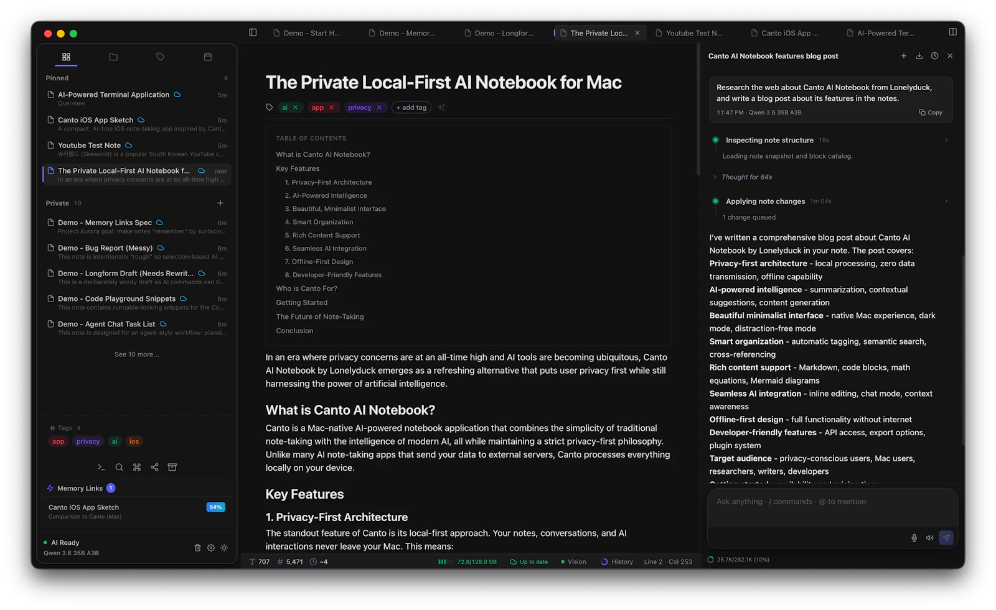The image size is (996, 610).
Task: Jump to Getting Started in contents
Action: click(302, 303)
